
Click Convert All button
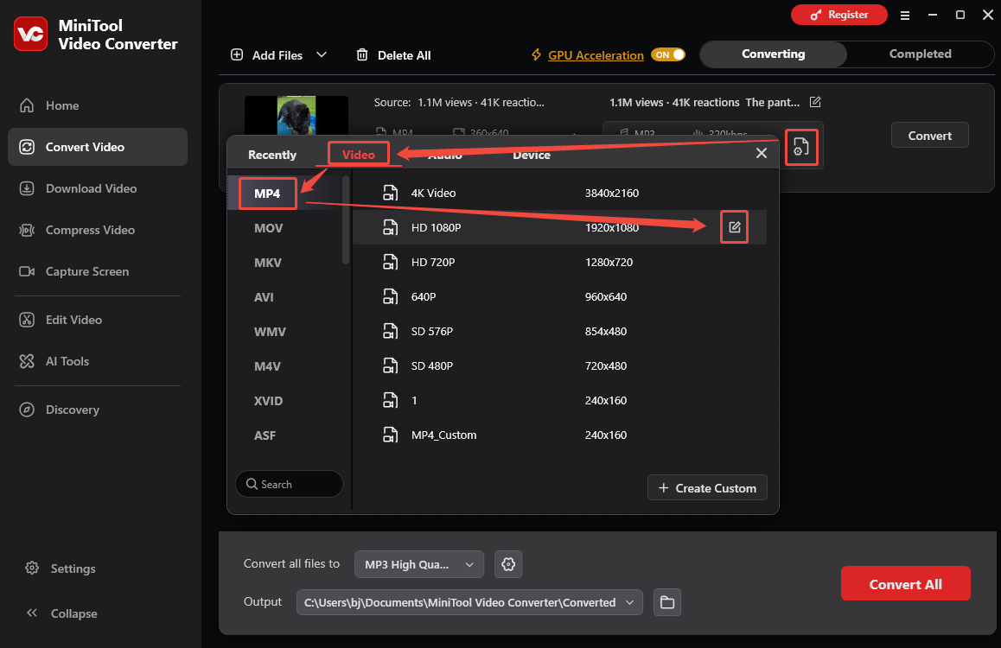pyautogui.click(x=905, y=583)
